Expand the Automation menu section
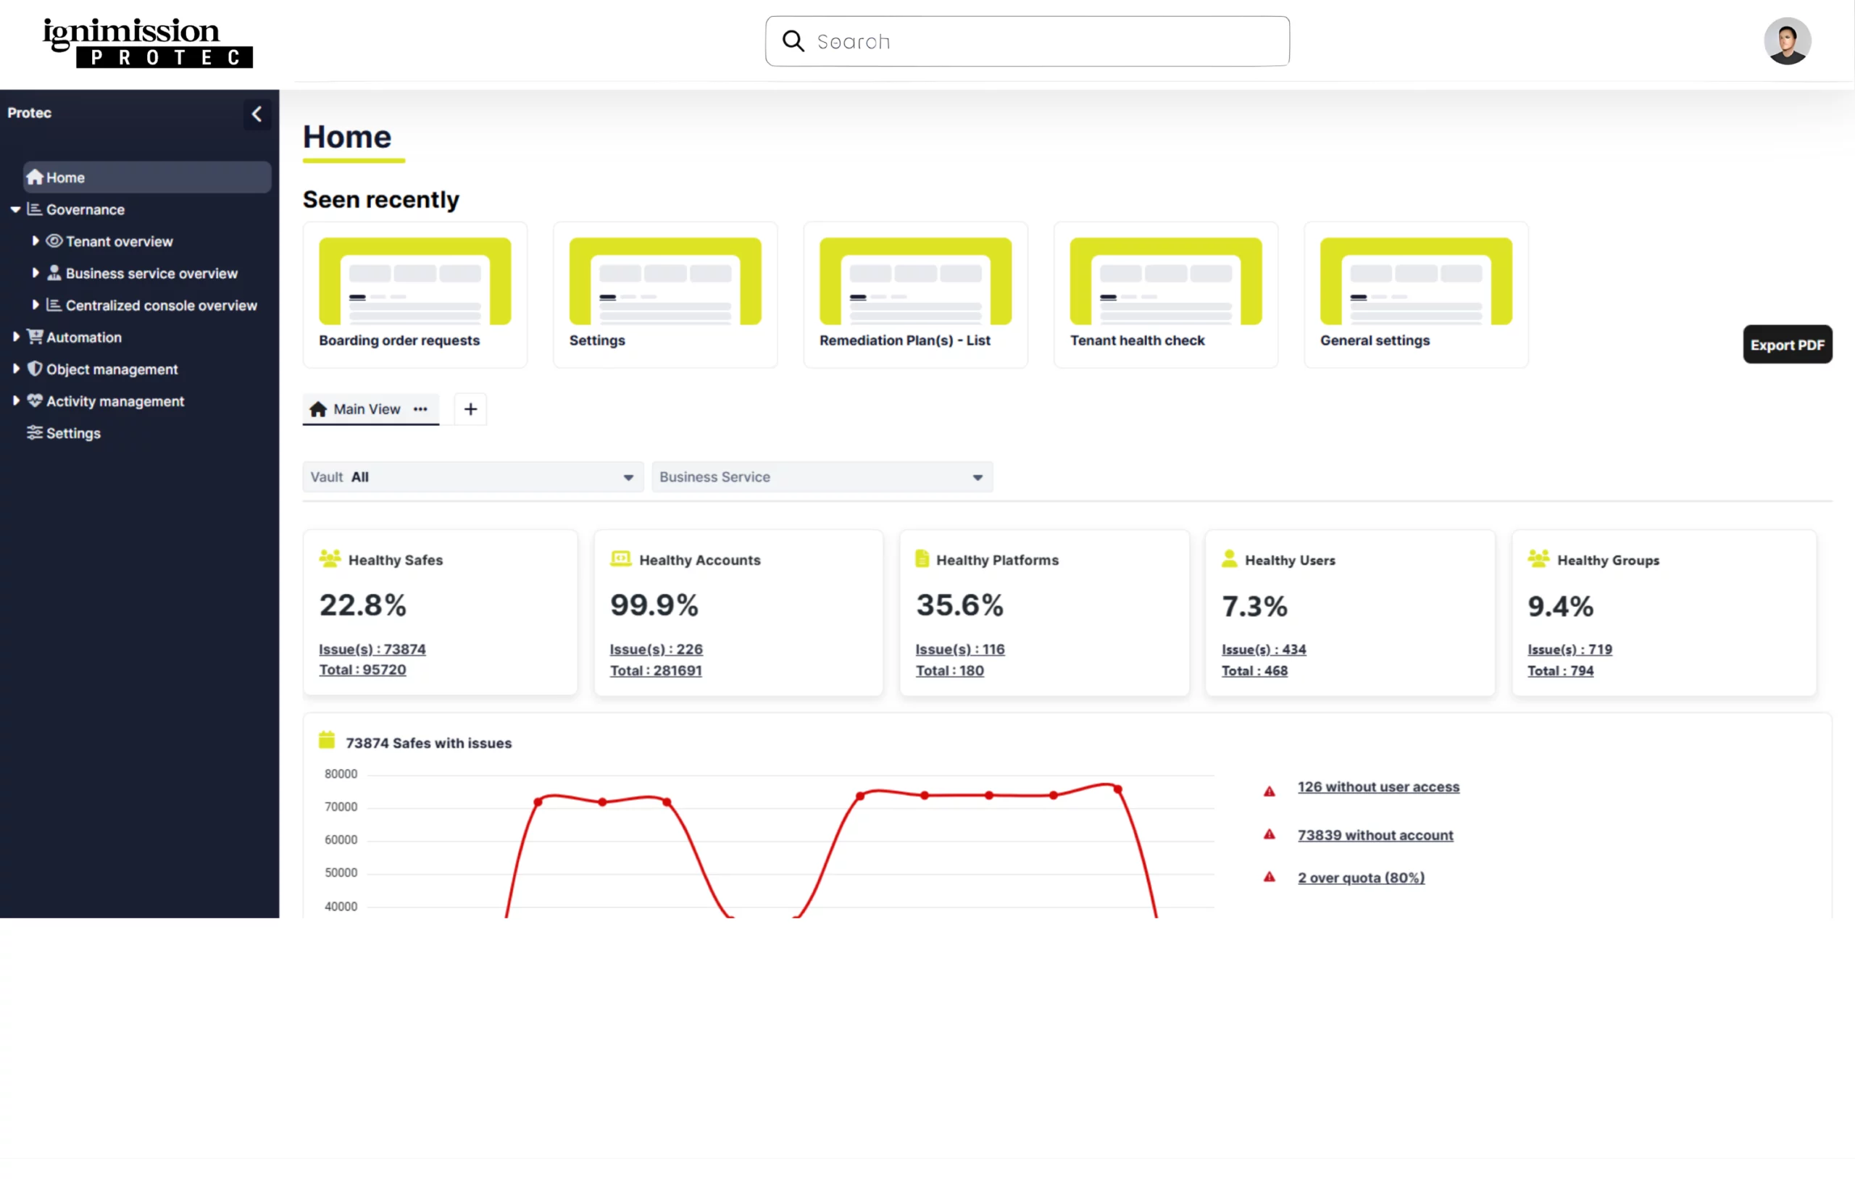The height and width of the screenshot is (1179, 1855). (15, 337)
